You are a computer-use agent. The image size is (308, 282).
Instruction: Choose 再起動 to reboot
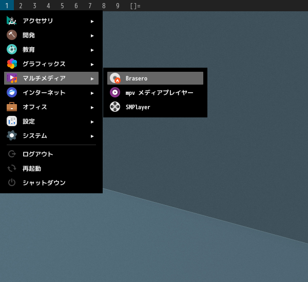pyautogui.click(x=51, y=168)
